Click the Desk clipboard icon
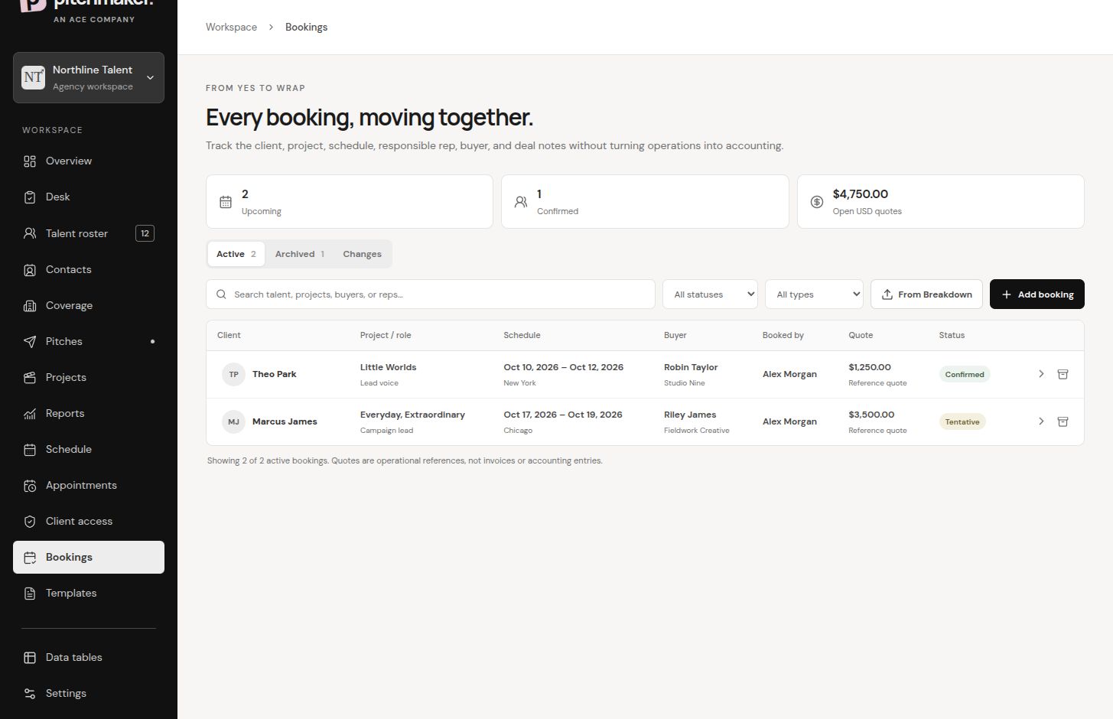 tap(30, 197)
